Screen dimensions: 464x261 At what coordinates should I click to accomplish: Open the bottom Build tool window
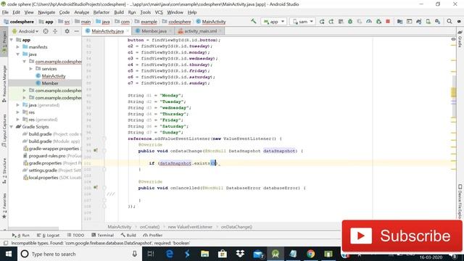pos(128,235)
